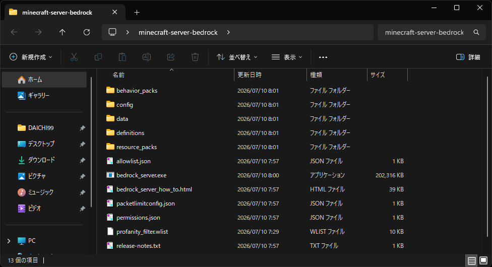Viewport: 492px width, 267px height.
Task: Sort by the Type (種類) column header
Action: (337, 75)
